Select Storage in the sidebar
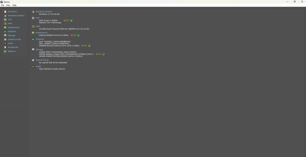The height and width of the screenshot is (157, 306). (x=12, y=35)
